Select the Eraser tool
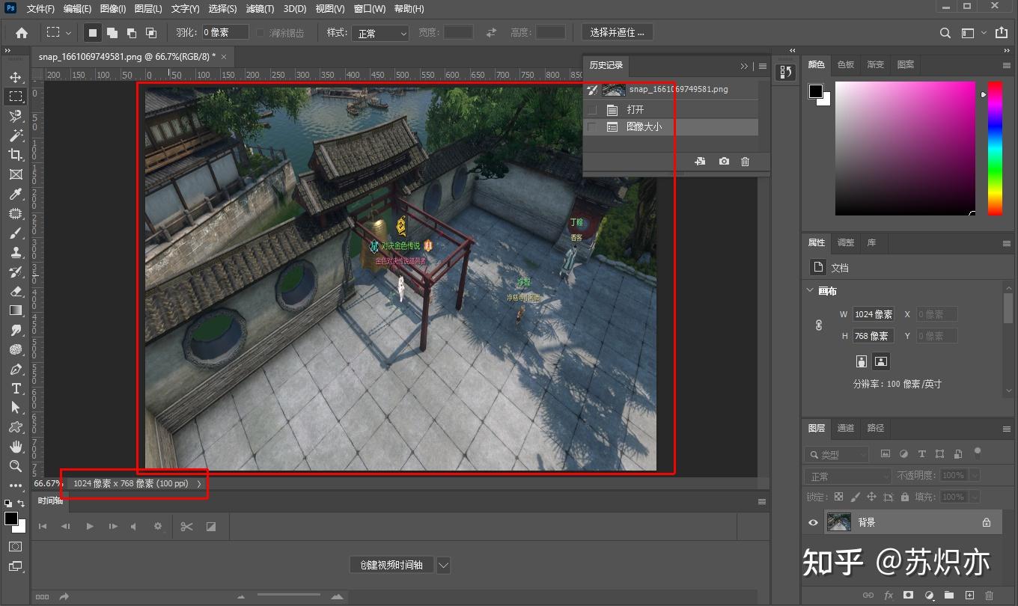Image resolution: width=1018 pixels, height=606 pixels. coord(15,291)
